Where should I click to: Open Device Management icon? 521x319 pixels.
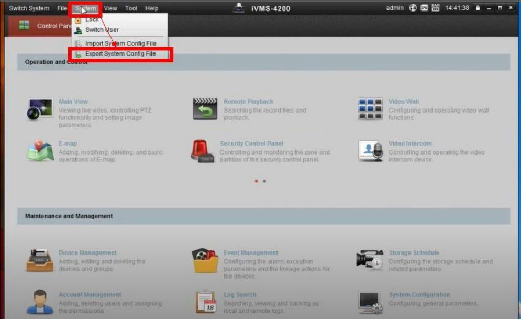[40, 260]
